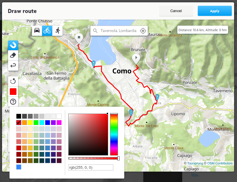Select the eraser tool
Screen dimensions: 237x182
pyautogui.click(x=13, y=55)
